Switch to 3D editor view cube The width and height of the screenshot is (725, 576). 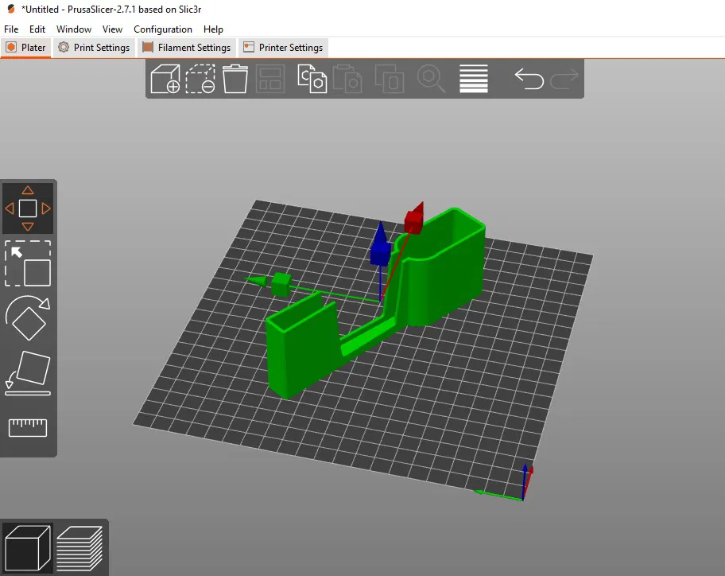pos(28,548)
